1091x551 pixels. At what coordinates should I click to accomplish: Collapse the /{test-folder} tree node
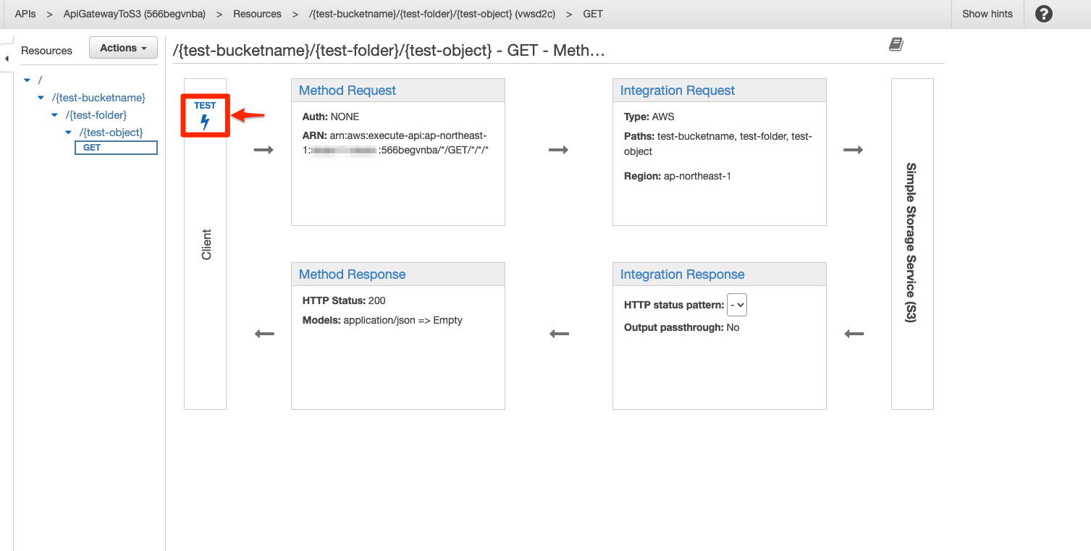click(54, 114)
